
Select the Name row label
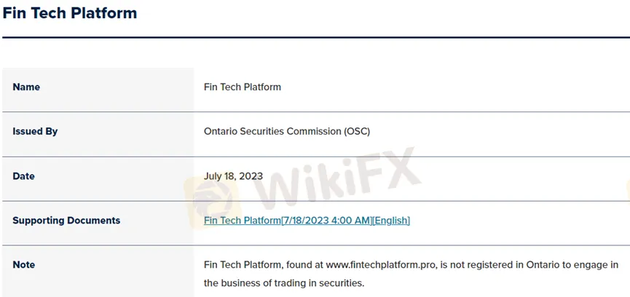26,87
